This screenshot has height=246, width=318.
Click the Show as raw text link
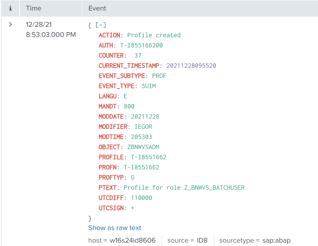pyautogui.click(x=114, y=228)
